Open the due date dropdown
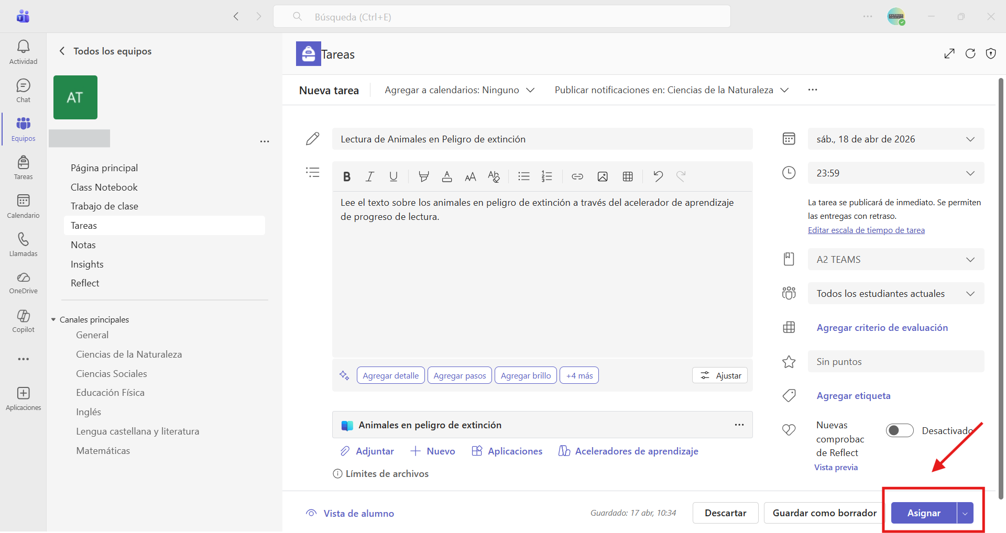 tap(896, 139)
